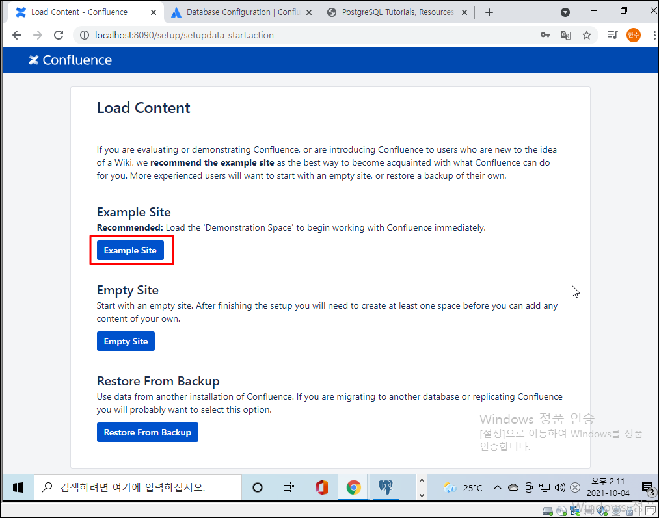
Task: Click the Empty Site heading text
Action: 128,290
